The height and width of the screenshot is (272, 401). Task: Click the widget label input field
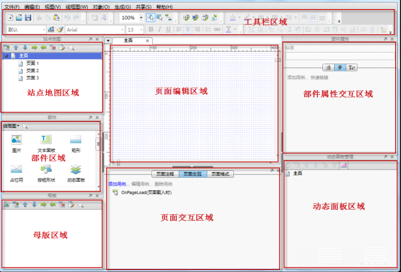click(341, 56)
